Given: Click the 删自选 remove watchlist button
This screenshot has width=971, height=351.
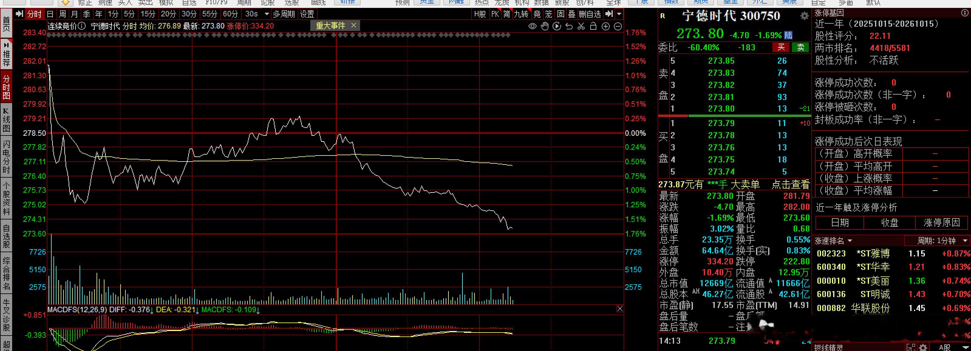Looking at the screenshot, I should [x=590, y=14].
